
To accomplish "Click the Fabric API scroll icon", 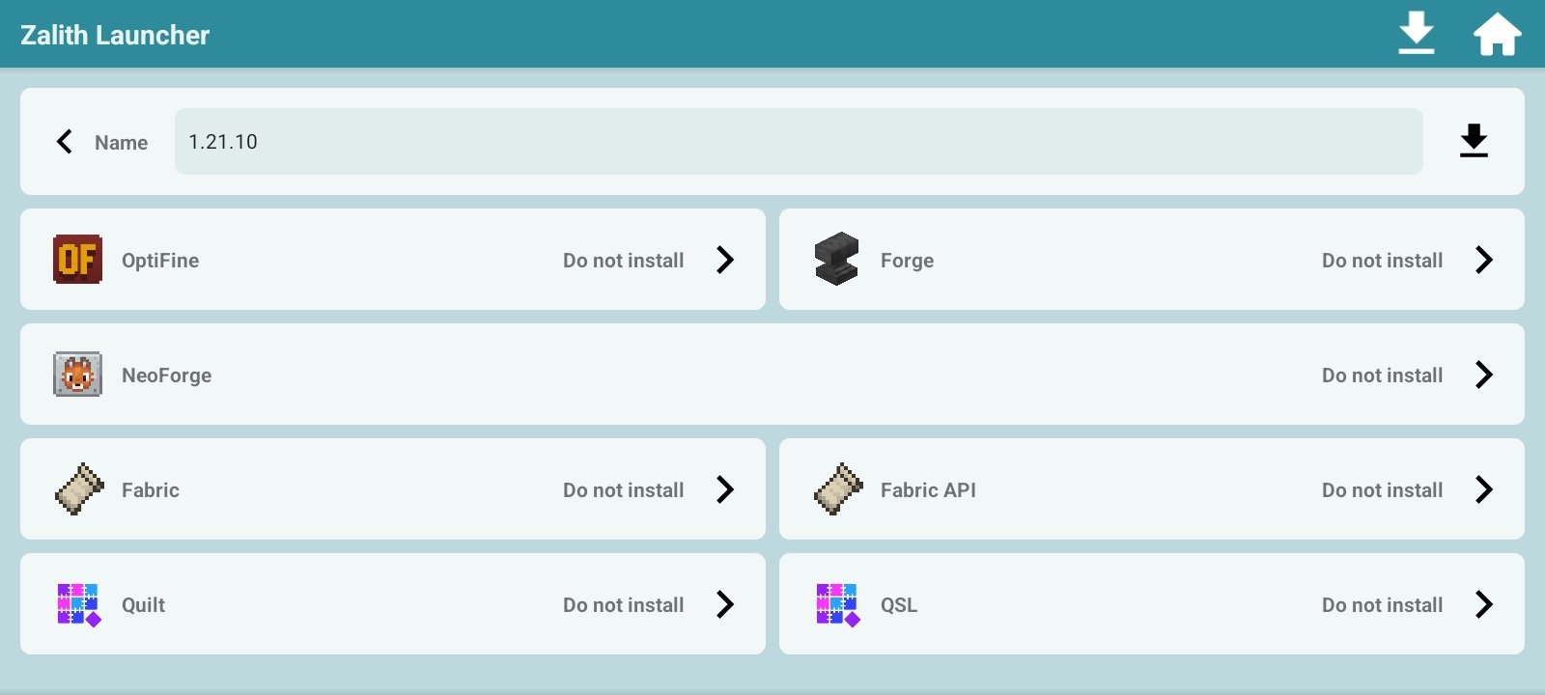I will pos(837,489).
